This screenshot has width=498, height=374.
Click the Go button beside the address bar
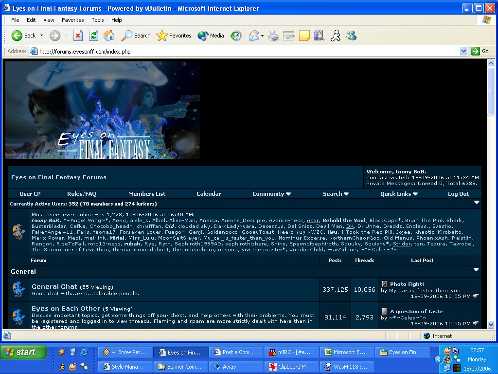point(480,51)
